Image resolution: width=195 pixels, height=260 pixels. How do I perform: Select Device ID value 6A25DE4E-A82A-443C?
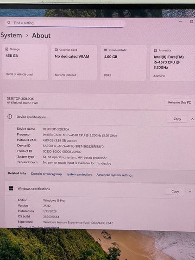pos(73,146)
